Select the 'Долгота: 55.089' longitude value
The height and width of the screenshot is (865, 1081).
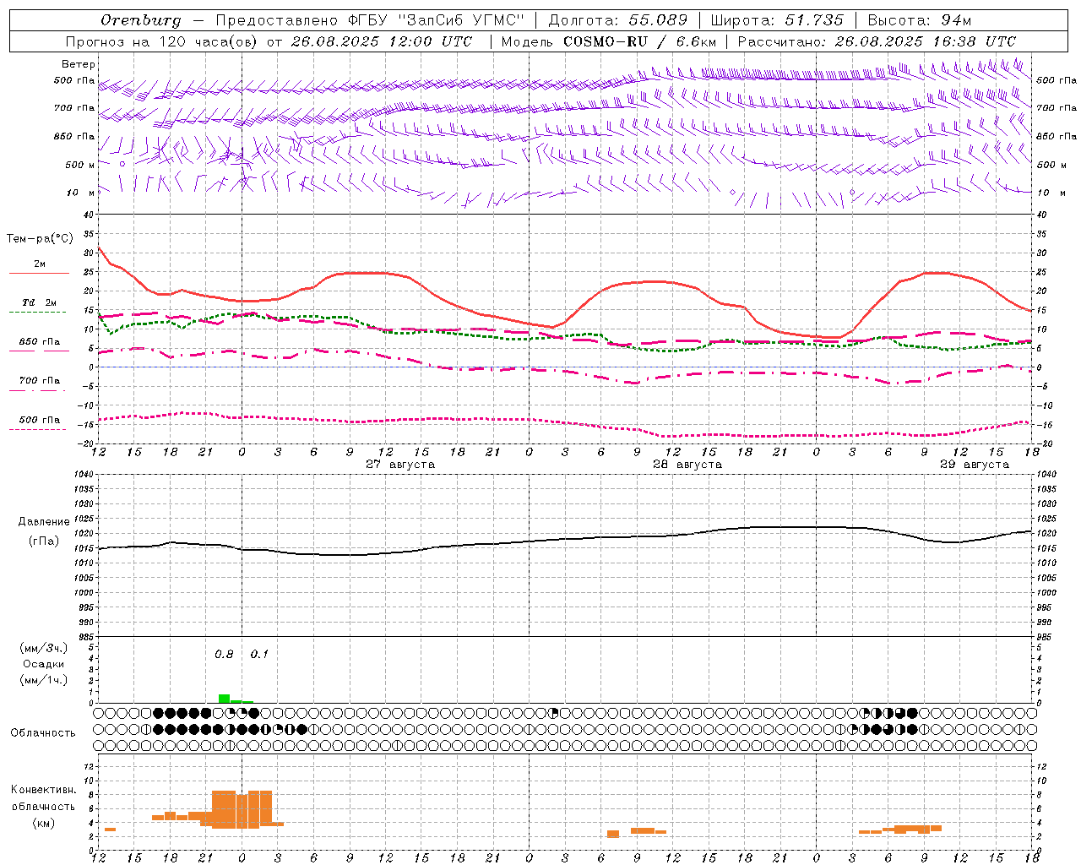tap(617, 20)
